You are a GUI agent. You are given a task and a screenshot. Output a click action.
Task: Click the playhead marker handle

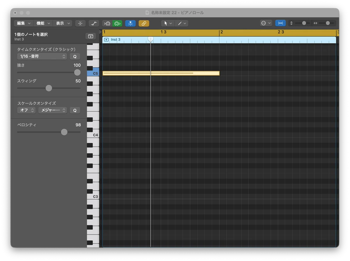(150, 39)
